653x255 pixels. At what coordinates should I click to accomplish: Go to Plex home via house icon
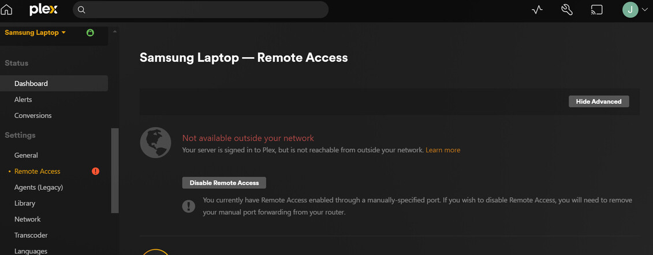tap(7, 10)
